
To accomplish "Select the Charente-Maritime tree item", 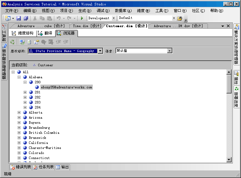I will [x=45, y=148].
